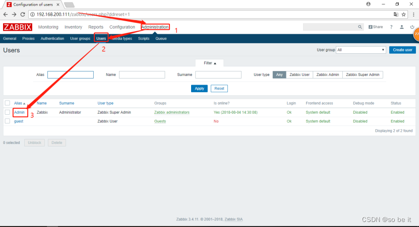Click Enabled status for guest
The width and height of the screenshot is (419, 227).
pyautogui.click(x=397, y=121)
